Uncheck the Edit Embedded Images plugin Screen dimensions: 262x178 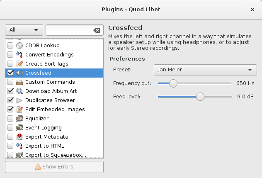[10, 110]
